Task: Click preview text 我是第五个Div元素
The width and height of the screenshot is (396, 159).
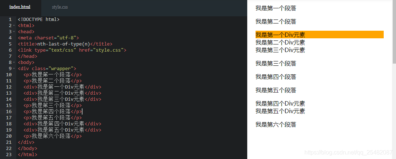Action: pyautogui.click(x=280, y=111)
